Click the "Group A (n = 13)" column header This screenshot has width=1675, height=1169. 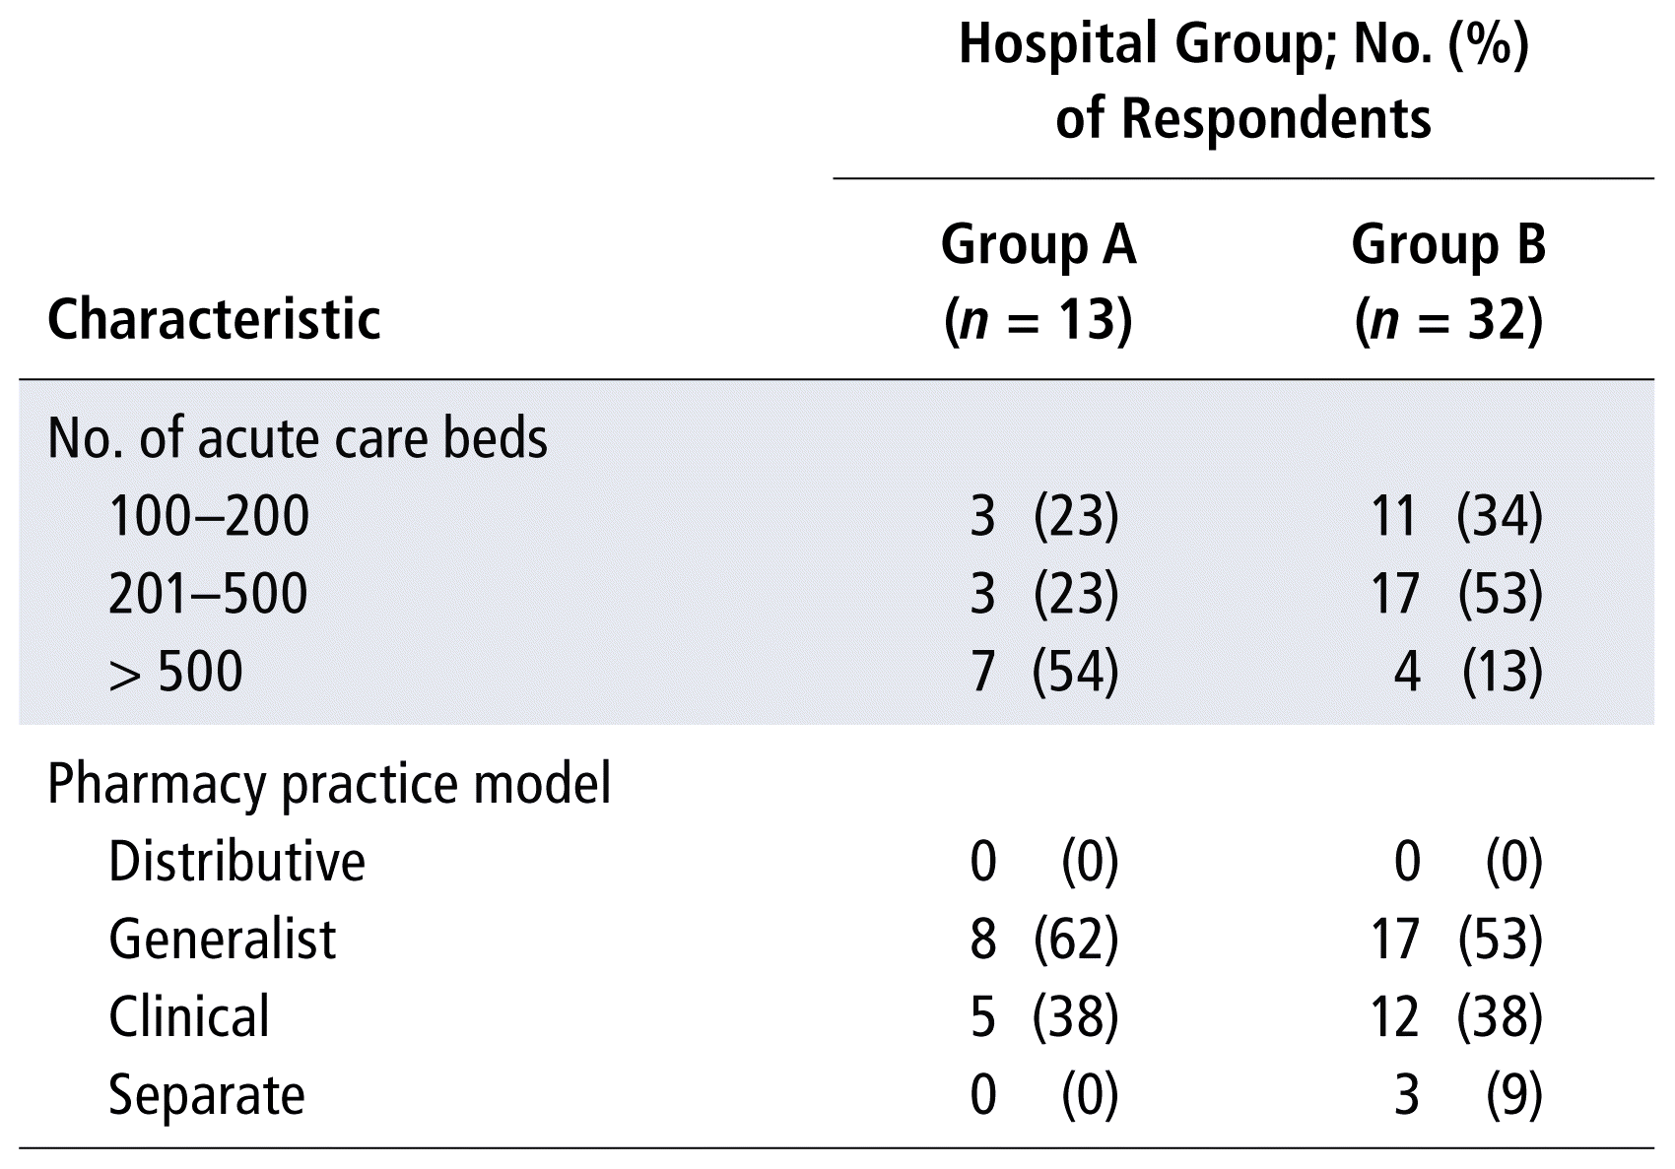click(1038, 283)
